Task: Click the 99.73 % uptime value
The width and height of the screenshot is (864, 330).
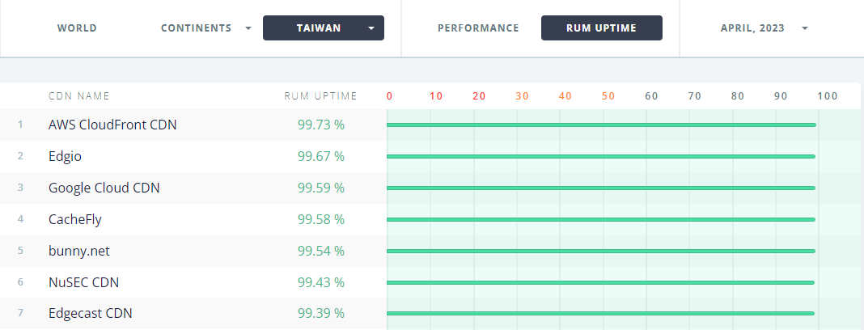Action: coord(321,125)
